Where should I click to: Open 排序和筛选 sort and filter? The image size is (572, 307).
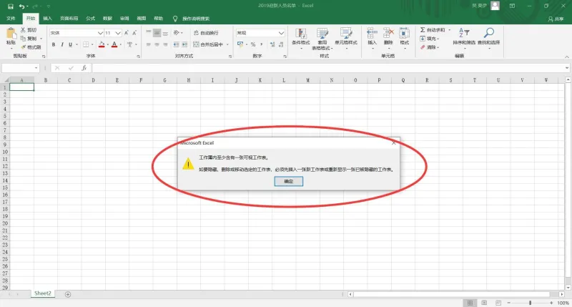coord(464,39)
